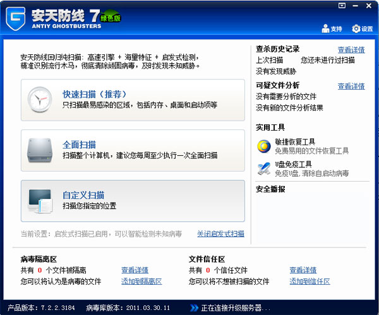The image size is (379, 315).
Task: Click the 设置 label in header
Action: point(367,29)
